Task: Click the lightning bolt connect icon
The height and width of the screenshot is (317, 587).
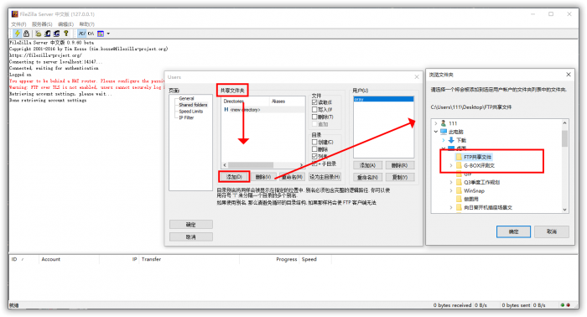Action: [x=18, y=34]
